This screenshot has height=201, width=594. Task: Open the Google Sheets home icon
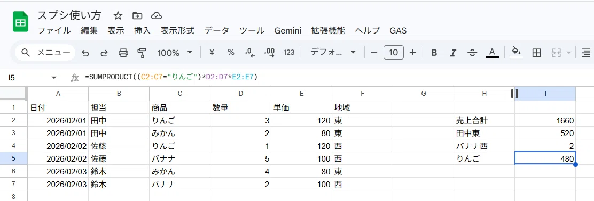(21, 21)
